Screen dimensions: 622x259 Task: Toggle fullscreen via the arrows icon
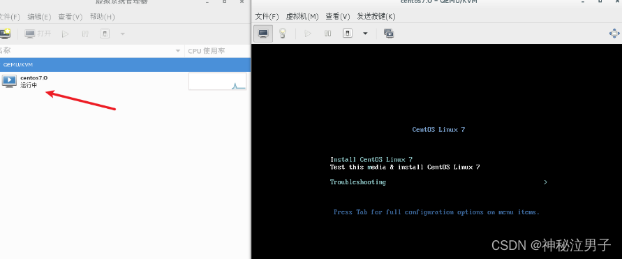614,34
